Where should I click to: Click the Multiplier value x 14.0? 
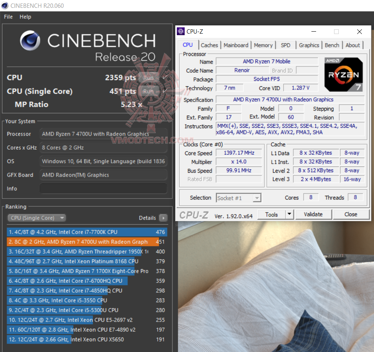coord(239,161)
